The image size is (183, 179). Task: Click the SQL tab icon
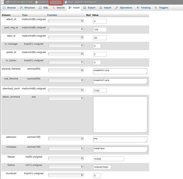click(40, 8)
